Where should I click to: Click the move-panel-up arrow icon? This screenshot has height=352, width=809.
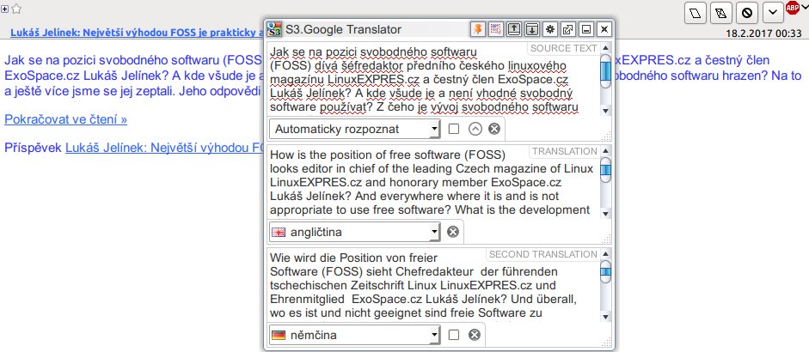click(514, 29)
